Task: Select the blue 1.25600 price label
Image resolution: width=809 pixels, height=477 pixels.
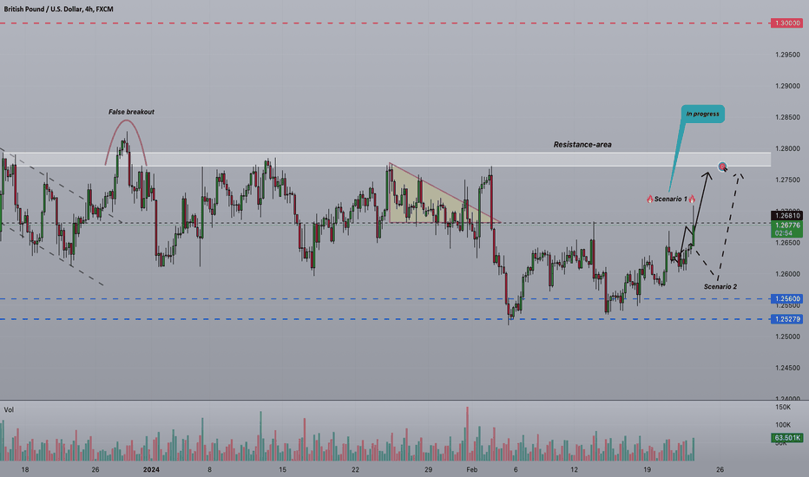Action: click(x=786, y=298)
